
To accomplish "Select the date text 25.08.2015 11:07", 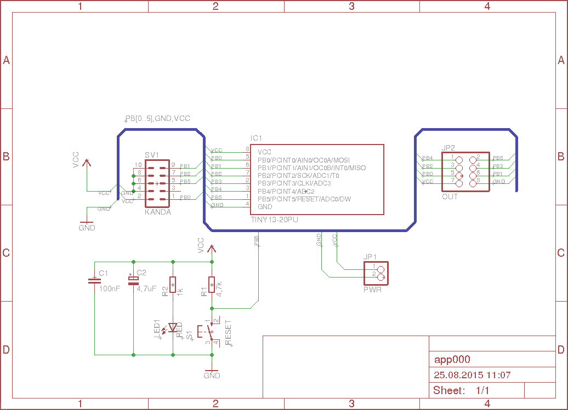I will pos(472,376).
